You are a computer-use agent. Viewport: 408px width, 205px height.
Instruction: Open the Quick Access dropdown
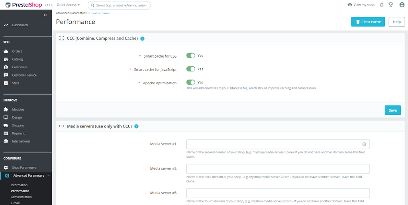click(x=68, y=5)
